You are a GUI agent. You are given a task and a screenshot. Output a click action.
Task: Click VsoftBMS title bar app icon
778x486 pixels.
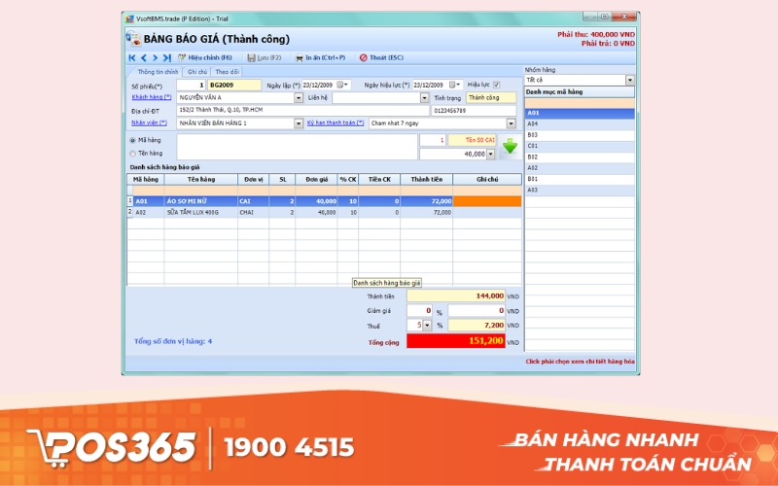129,18
